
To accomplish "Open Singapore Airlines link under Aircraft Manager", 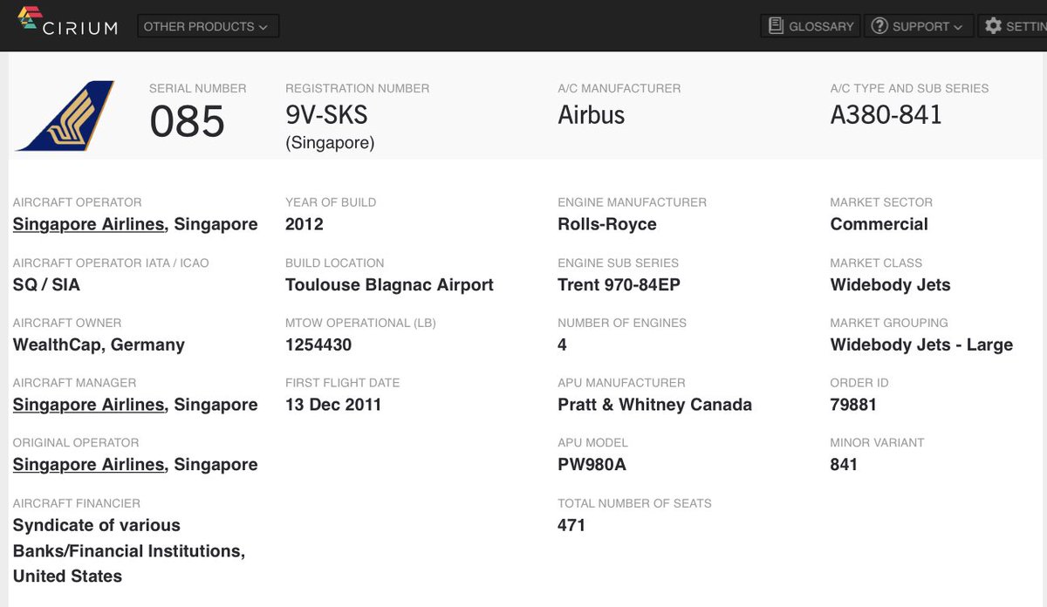I will tap(88, 405).
